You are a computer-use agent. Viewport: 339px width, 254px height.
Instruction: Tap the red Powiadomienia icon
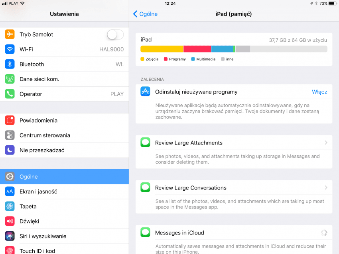(10, 120)
